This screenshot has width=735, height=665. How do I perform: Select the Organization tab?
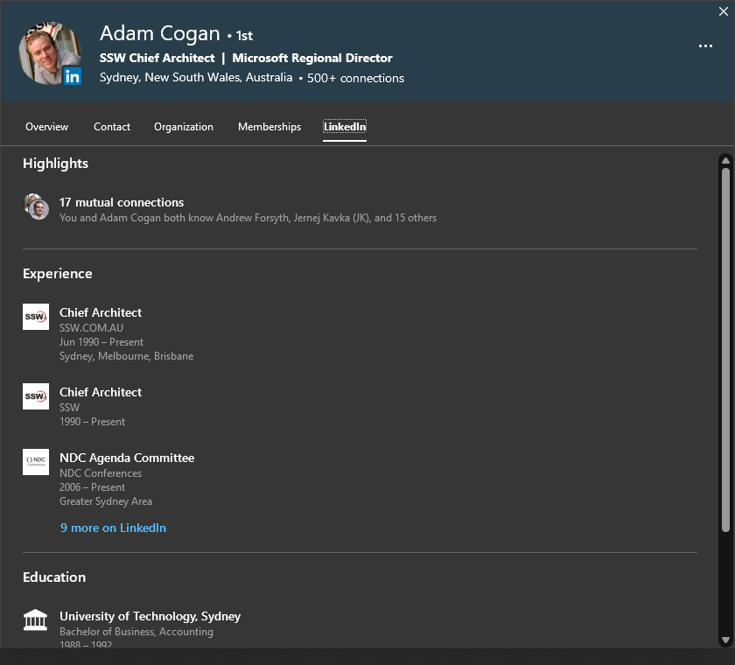click(x=184, y=127)
